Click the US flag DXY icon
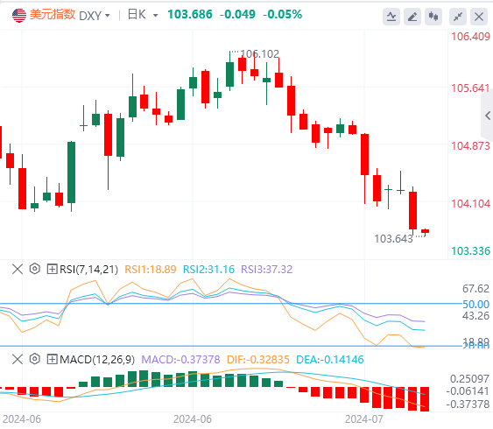This screenshot has width=493, height=429. (19, 15)
